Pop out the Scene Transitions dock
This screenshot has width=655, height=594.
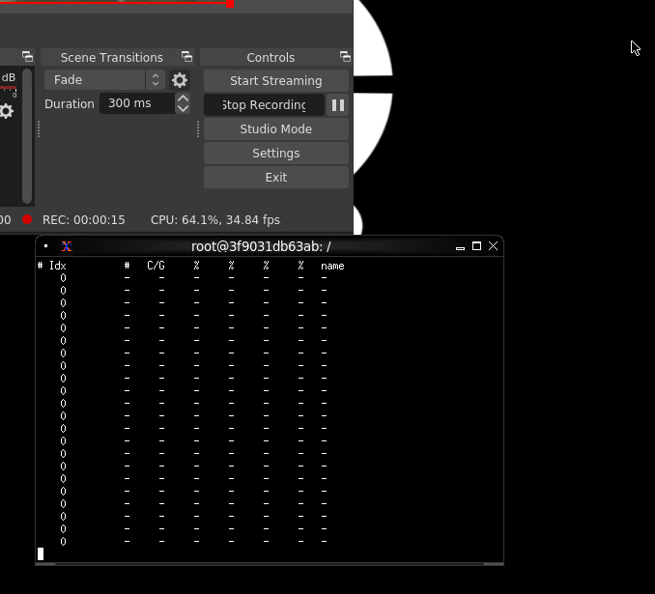[186, 56]
